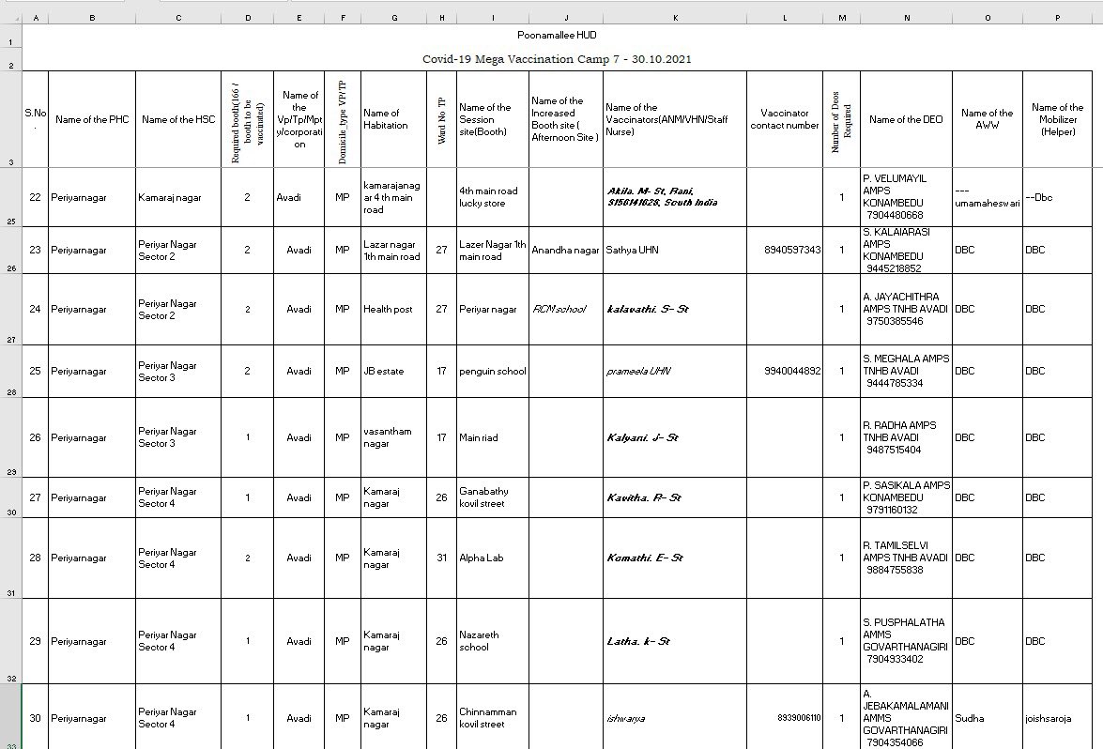Select column A header

35,18
